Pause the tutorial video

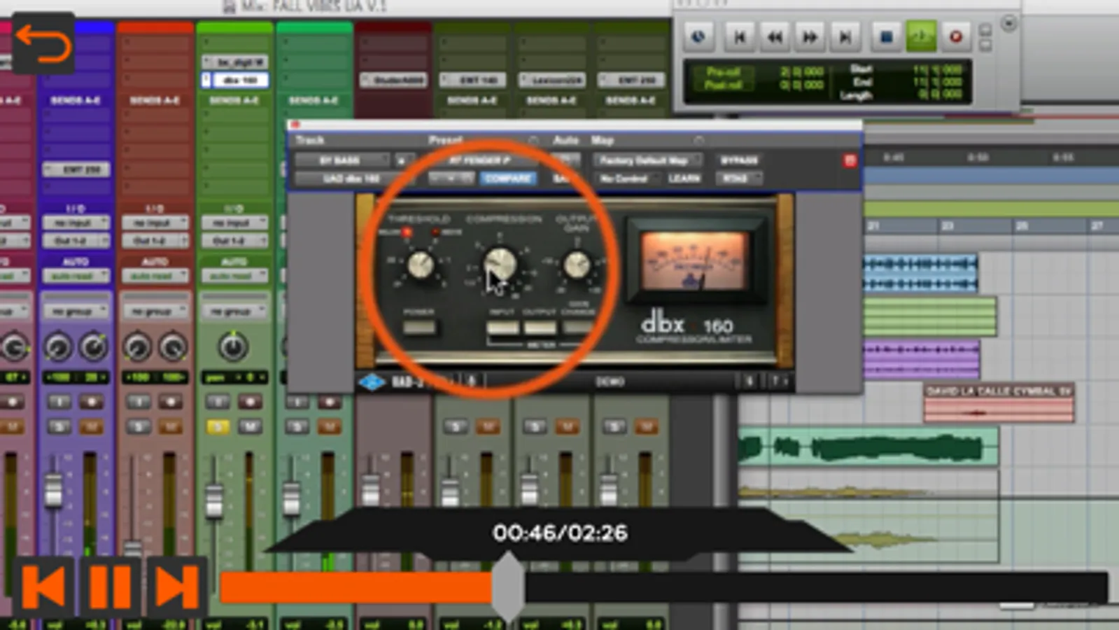click(x=111, y=587)
